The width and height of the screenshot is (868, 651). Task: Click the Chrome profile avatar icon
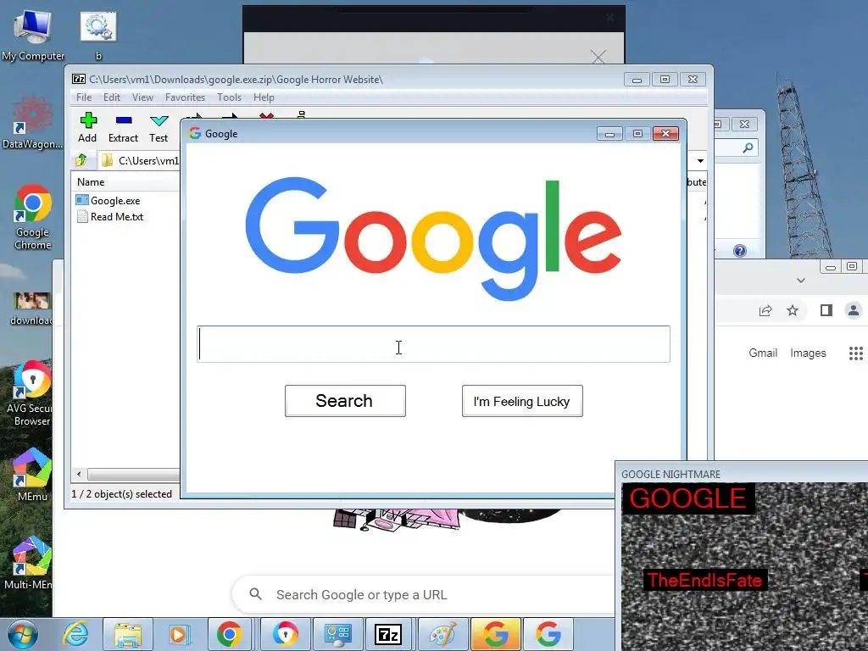(x=854, y=310)
